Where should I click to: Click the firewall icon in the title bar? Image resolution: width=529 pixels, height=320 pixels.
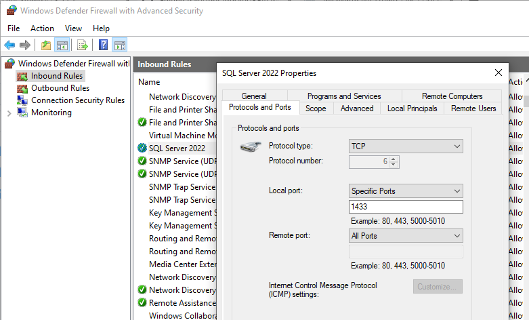pos(12,10)
